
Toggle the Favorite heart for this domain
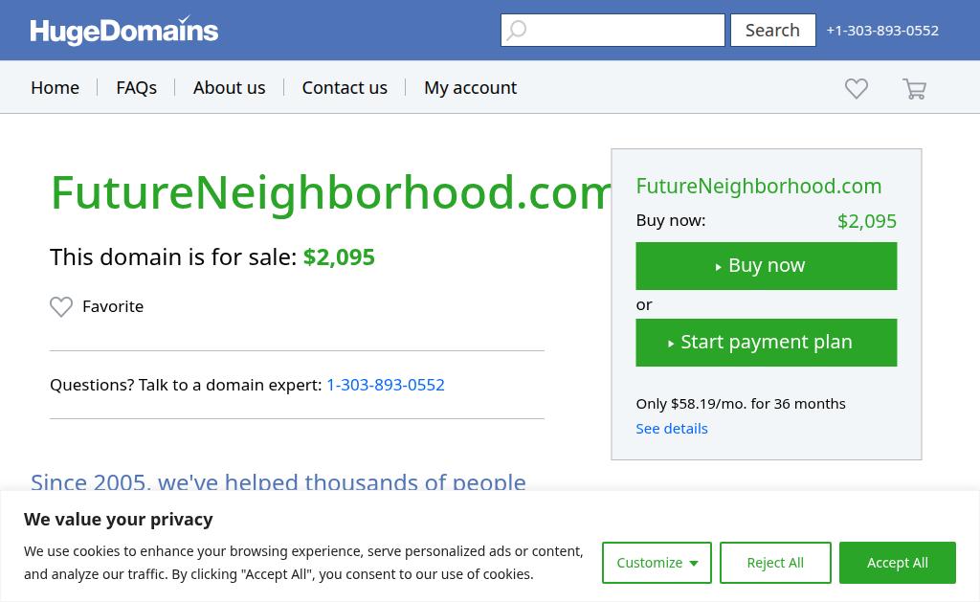pos(61,306)
